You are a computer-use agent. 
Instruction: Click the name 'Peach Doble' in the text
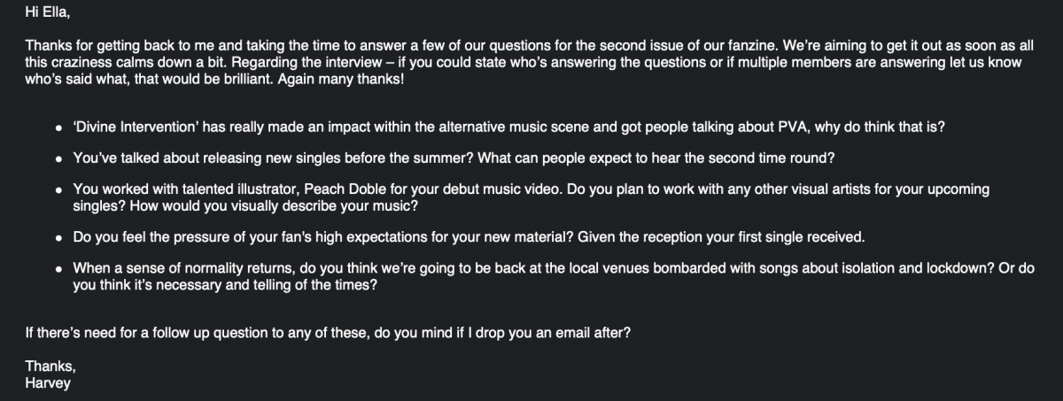click(x=342, y=190)
